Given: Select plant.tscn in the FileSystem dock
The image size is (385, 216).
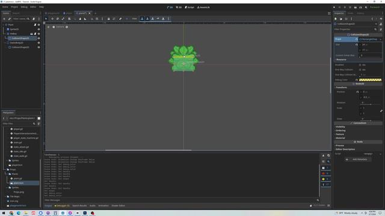Looking at the screenshot, I should (x=19, y=183).
